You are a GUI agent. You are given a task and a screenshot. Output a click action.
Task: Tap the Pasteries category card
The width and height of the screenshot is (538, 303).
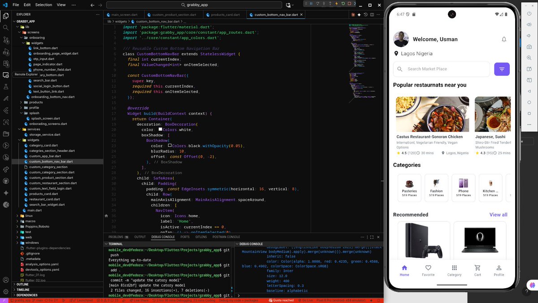coord(409,187)
